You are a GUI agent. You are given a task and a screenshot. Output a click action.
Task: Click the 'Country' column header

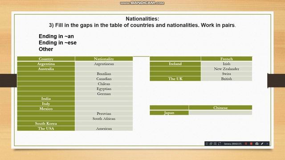click(x=46, y=59)
